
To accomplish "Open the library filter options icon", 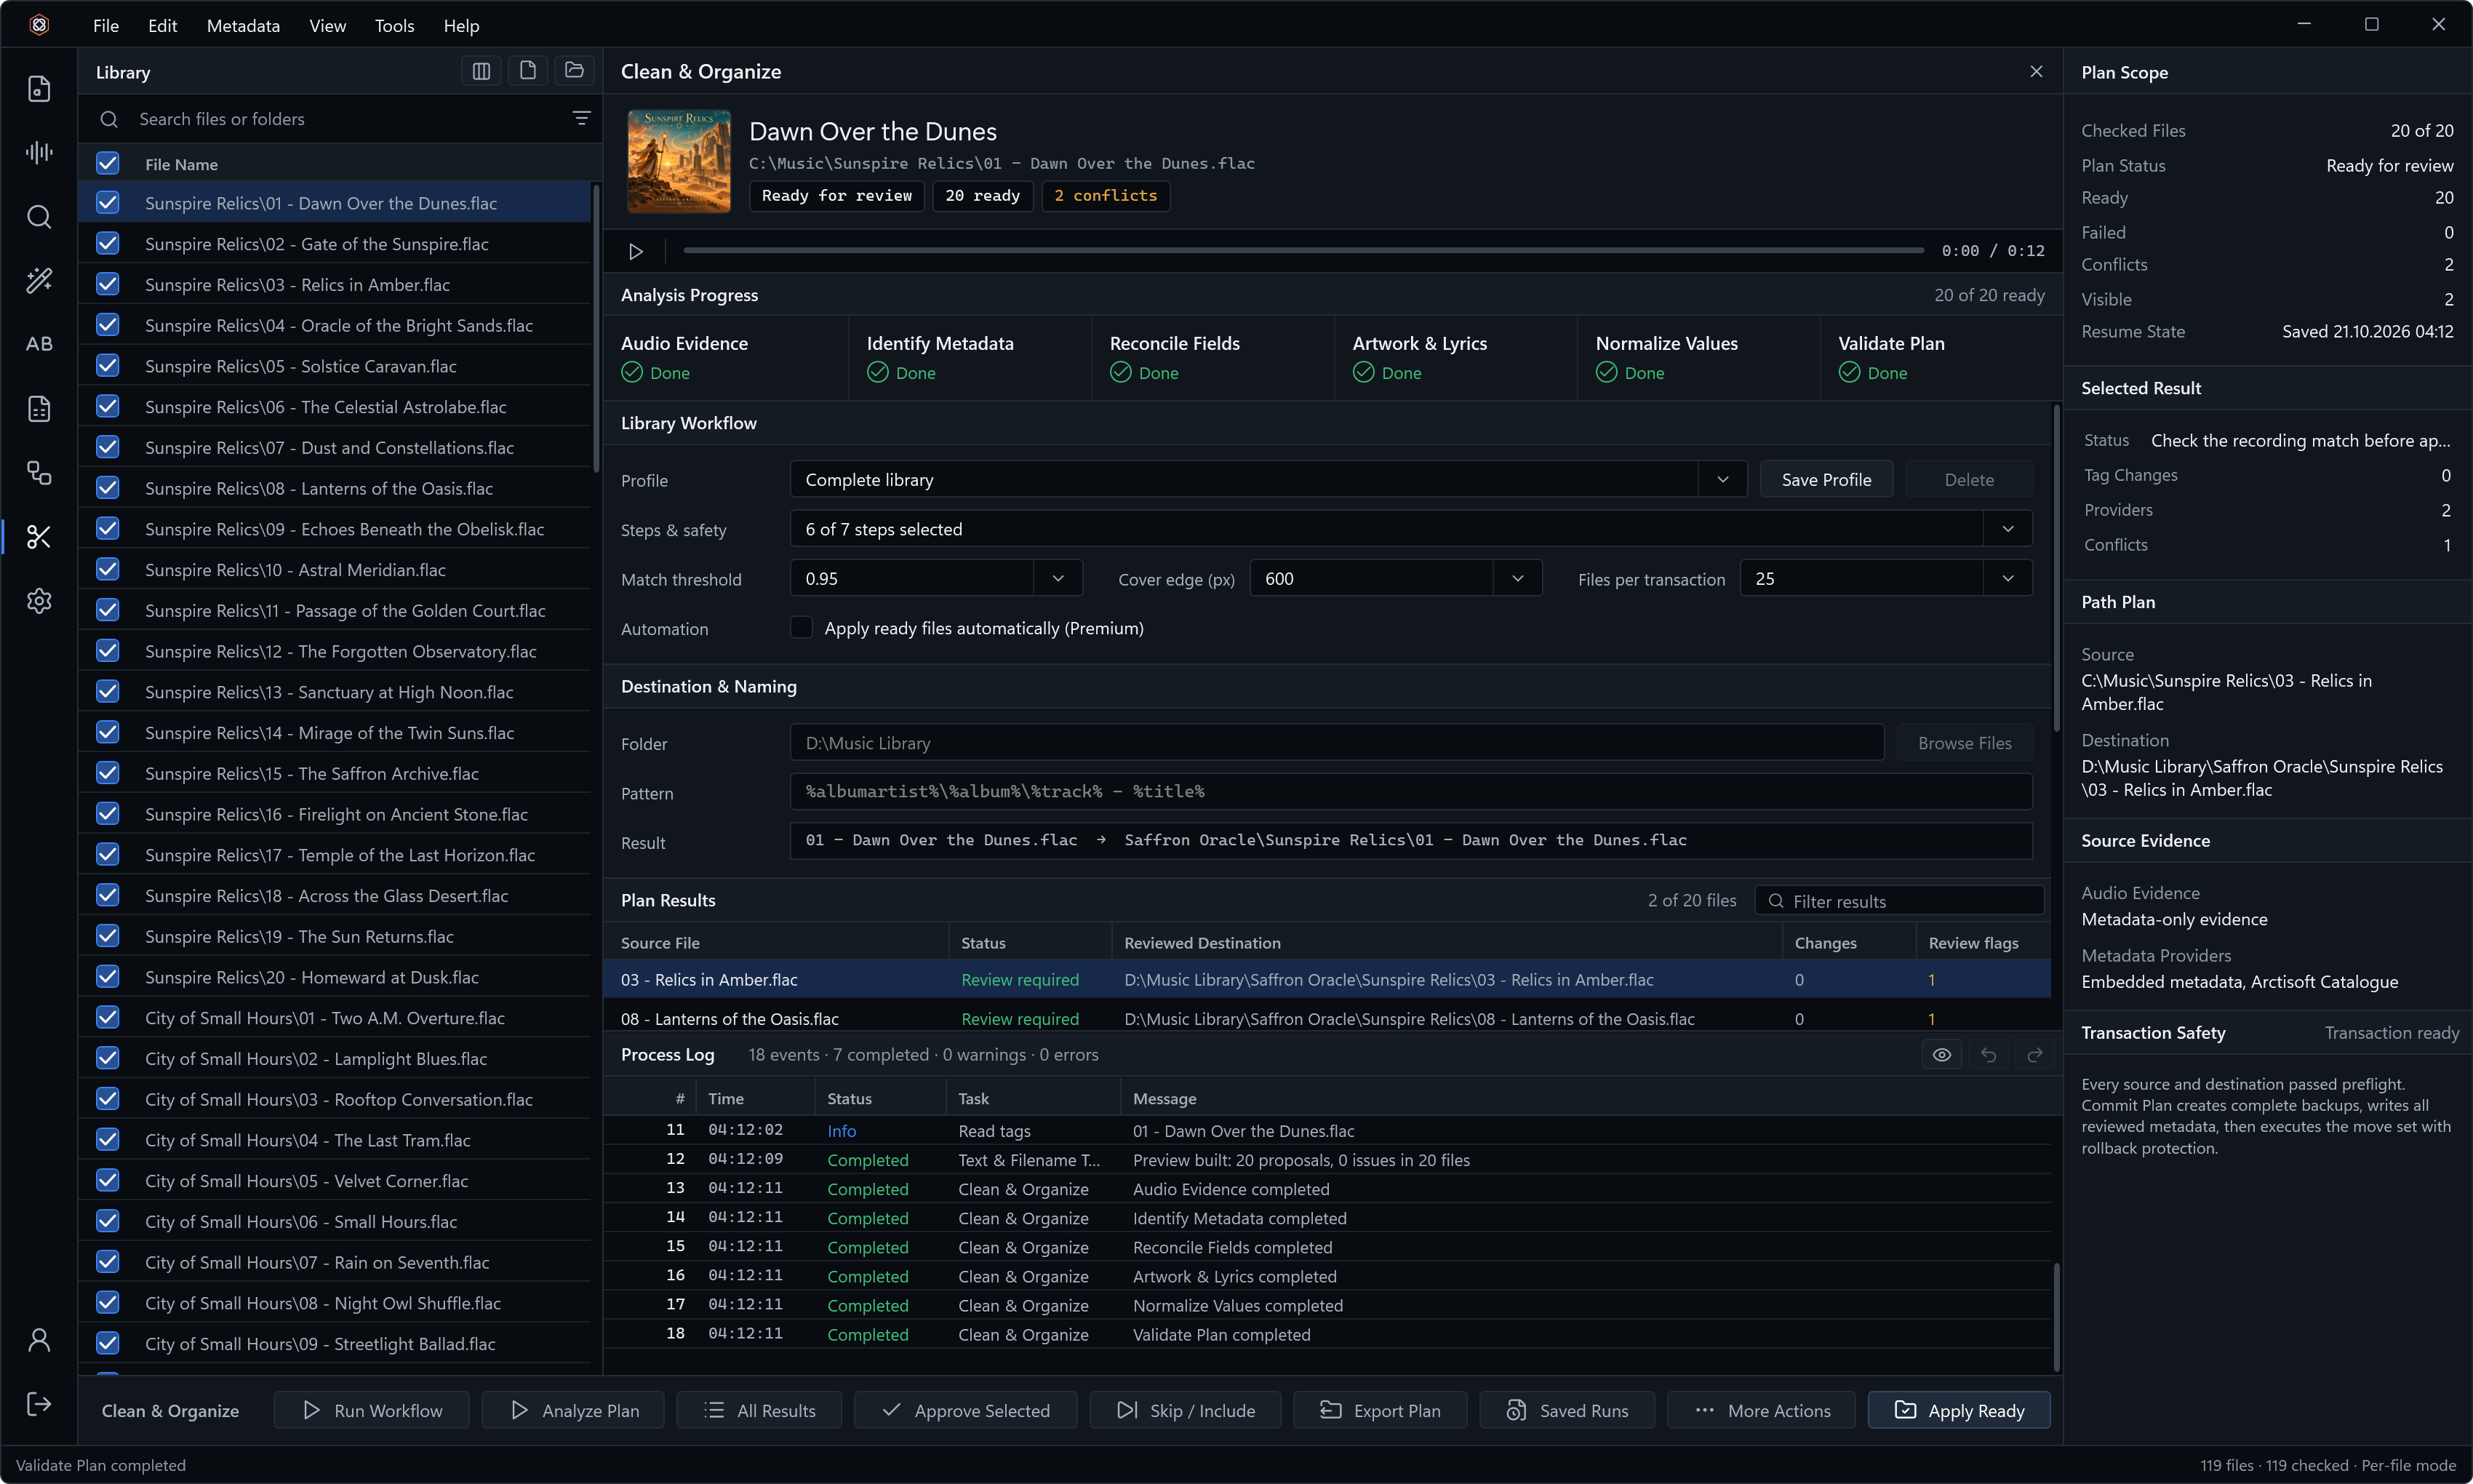I will (x=580, y=118).
